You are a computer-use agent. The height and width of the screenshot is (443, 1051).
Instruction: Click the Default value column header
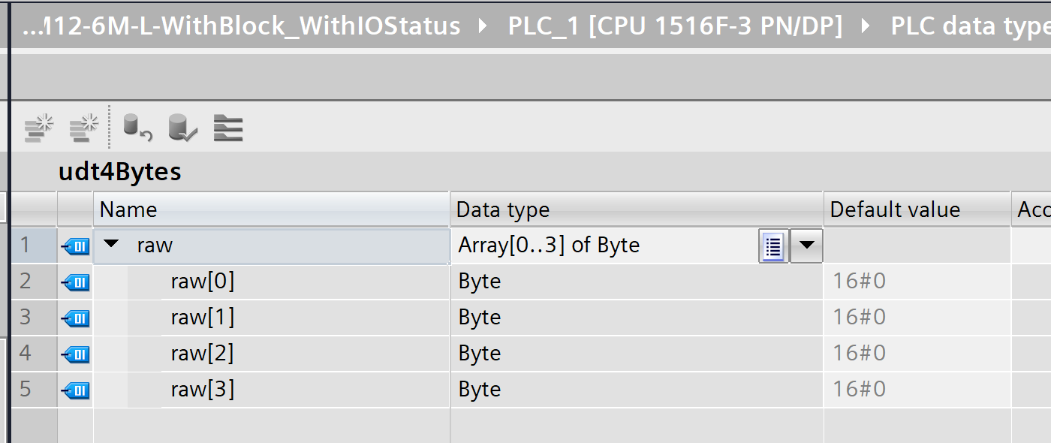[916, 209]
